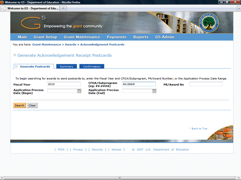Focus the Fiscal Year input field
The height and width of the screenshot is (180, 241).
pyautogui.click(x=64, y=84)
